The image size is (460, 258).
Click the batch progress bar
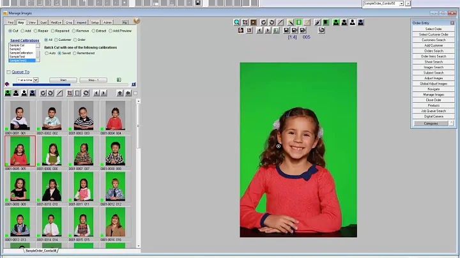(70, 85)
